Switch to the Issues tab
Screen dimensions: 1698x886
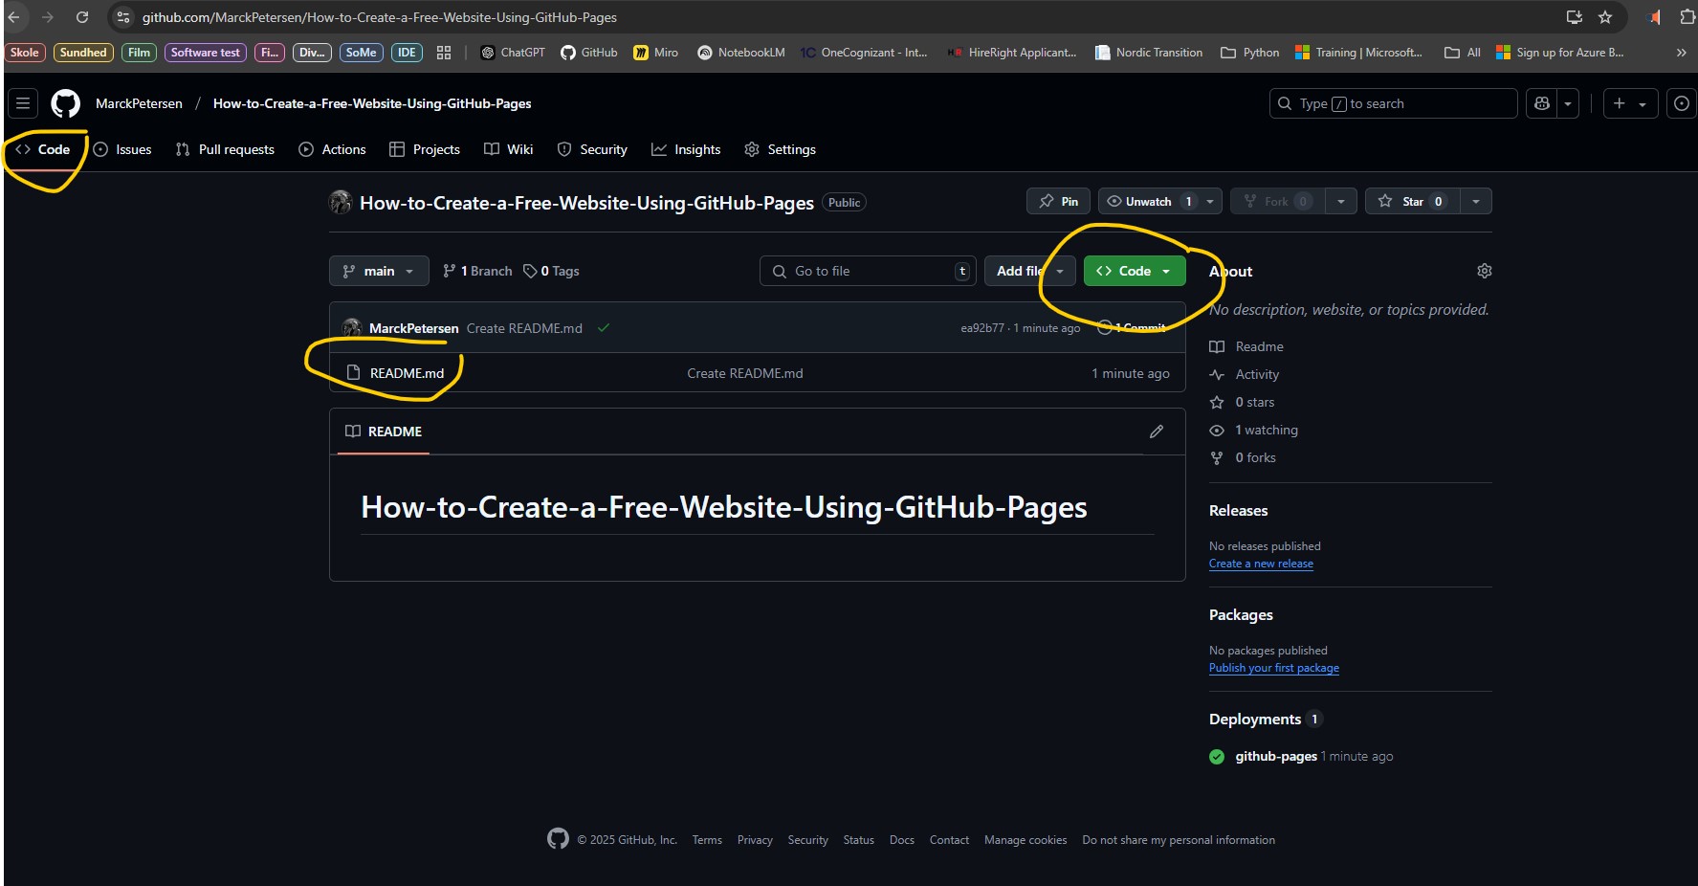pyautogui.click(x=122, y=149)
